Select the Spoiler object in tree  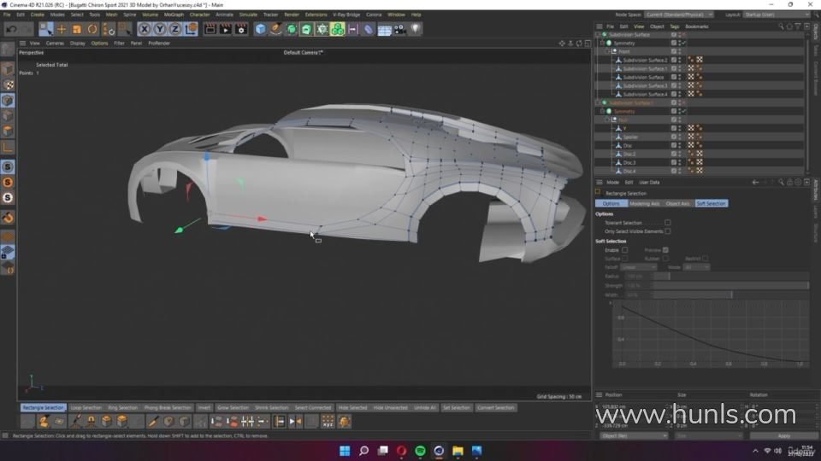630,137
